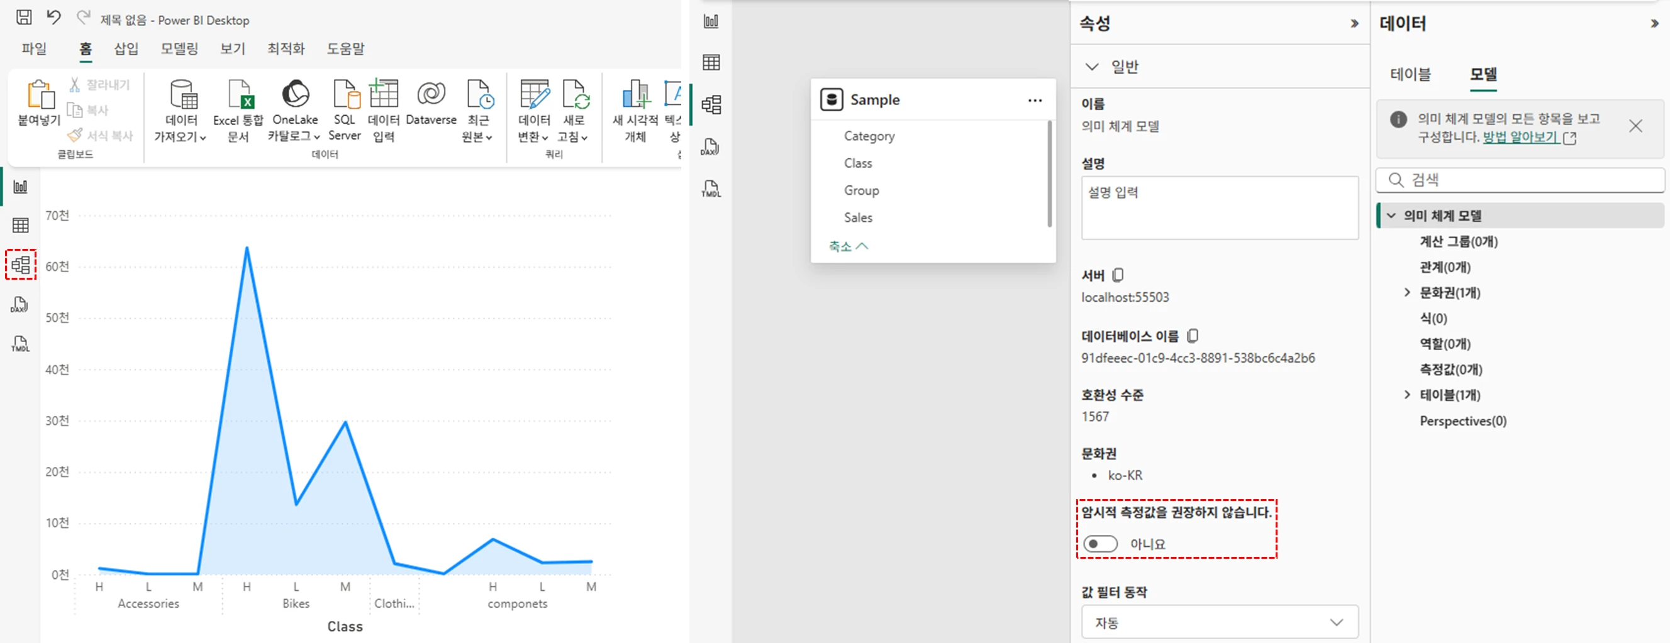Click the 방법 알아보기 link
1670x643 pixels.
(1520, 137)
